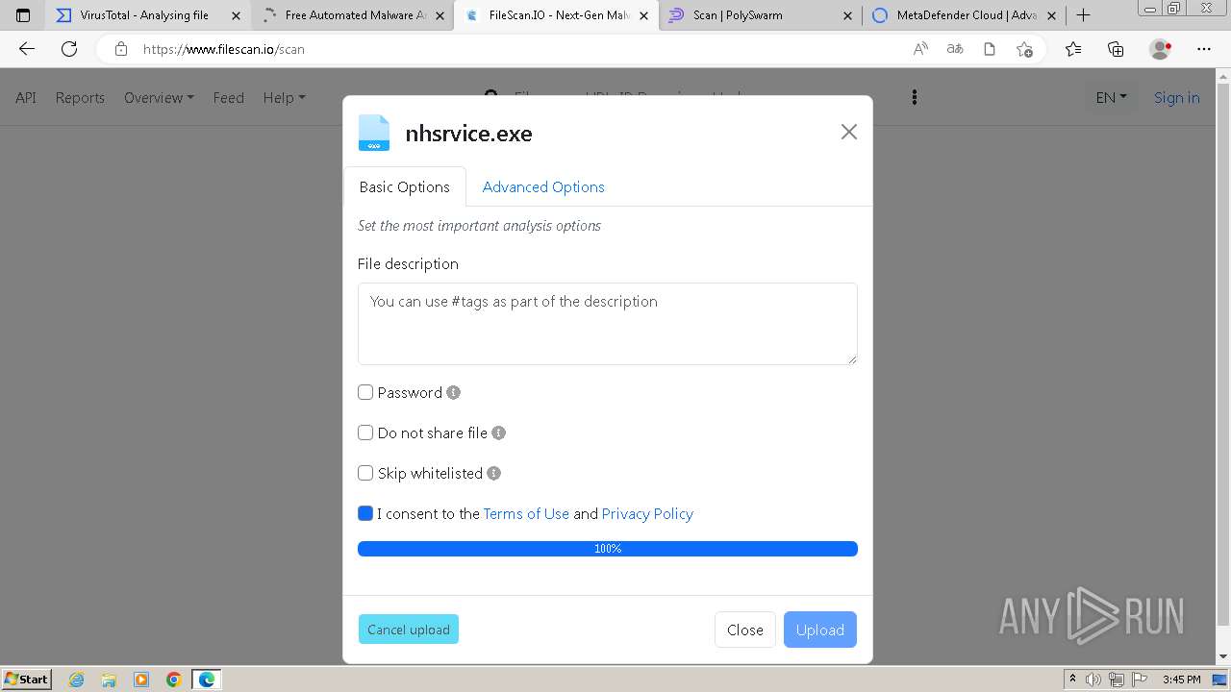The width and height of the screenshot is (1231, 692).
Task: Show hidden tray icons
Action: (1072, 680)
